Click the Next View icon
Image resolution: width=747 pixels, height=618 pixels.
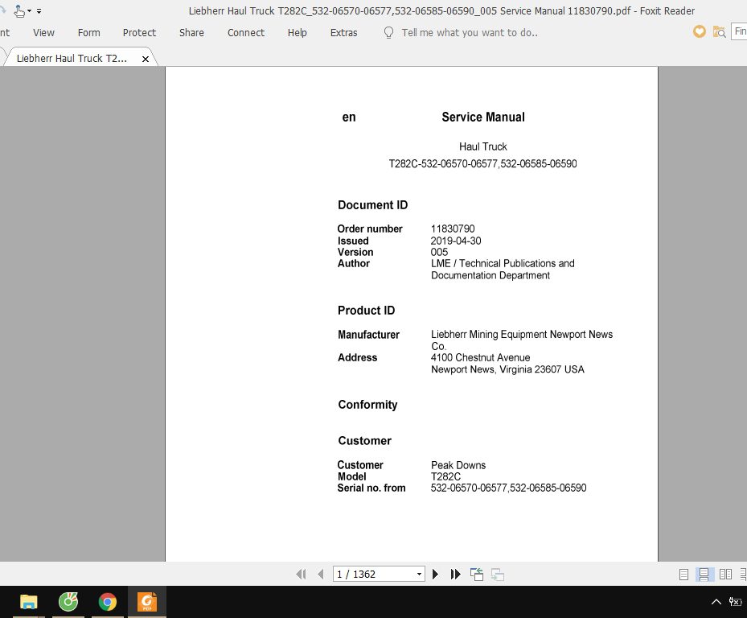tap(498, 575)
